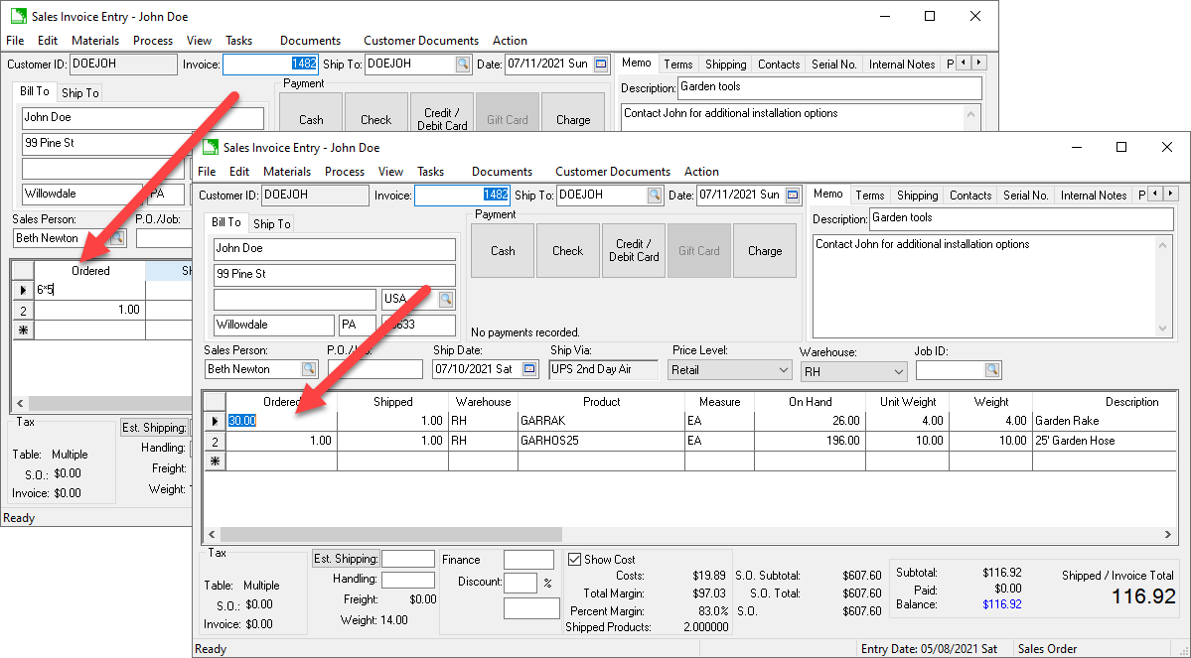The height and width of the screenshot is (658, 1191).
Task: Click Beth Newton lookup icon in background window
Action: 116,238
